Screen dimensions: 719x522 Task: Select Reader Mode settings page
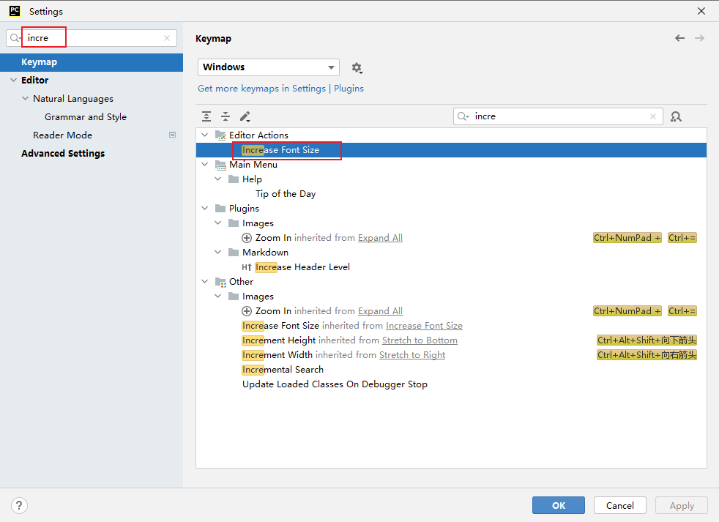pos(62,135)
